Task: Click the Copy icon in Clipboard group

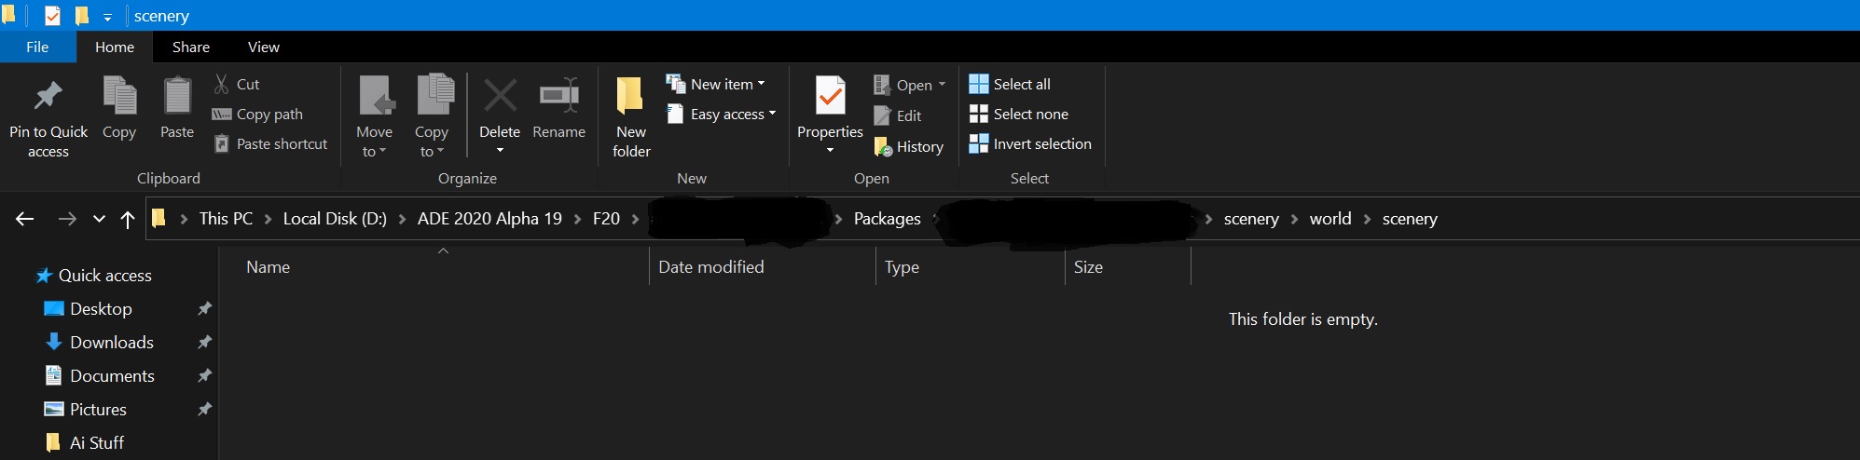Action: point(119,96)
